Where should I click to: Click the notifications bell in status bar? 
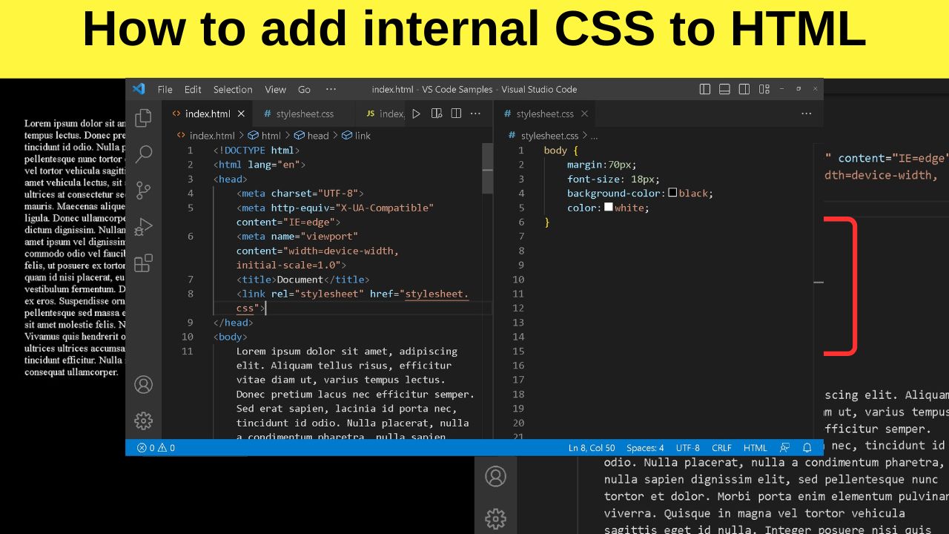coord(807,448)
